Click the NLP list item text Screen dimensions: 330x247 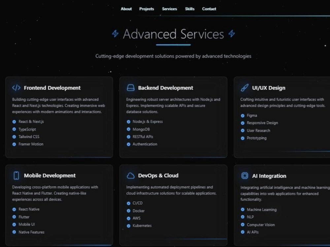(x=250, y=217)
